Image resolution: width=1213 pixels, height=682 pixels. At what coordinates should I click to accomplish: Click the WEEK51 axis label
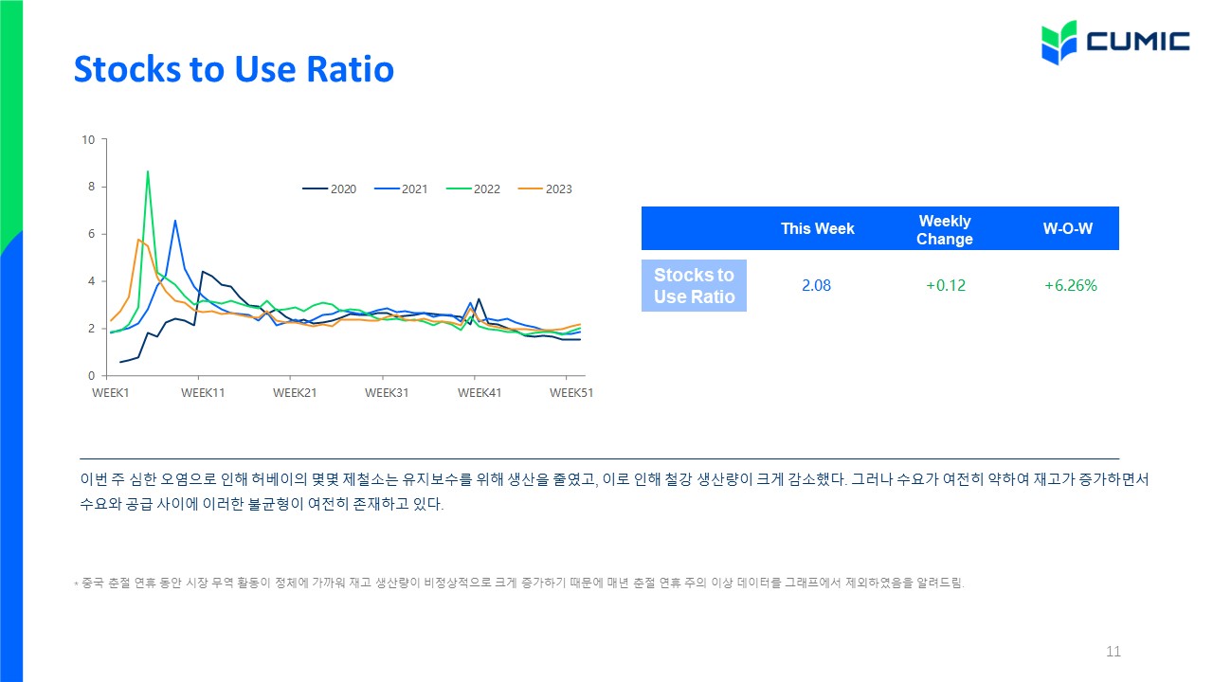pyautogui.click(x=571, y=393)
